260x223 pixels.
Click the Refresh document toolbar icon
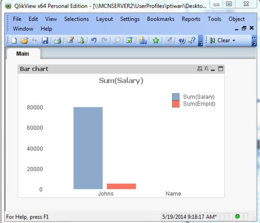35,40
